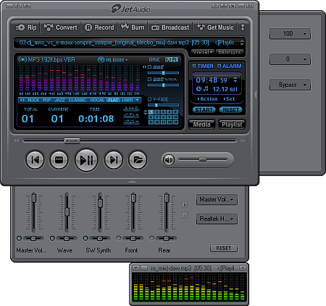Stop playback
326x306 pixels.
tap(59, 160)
